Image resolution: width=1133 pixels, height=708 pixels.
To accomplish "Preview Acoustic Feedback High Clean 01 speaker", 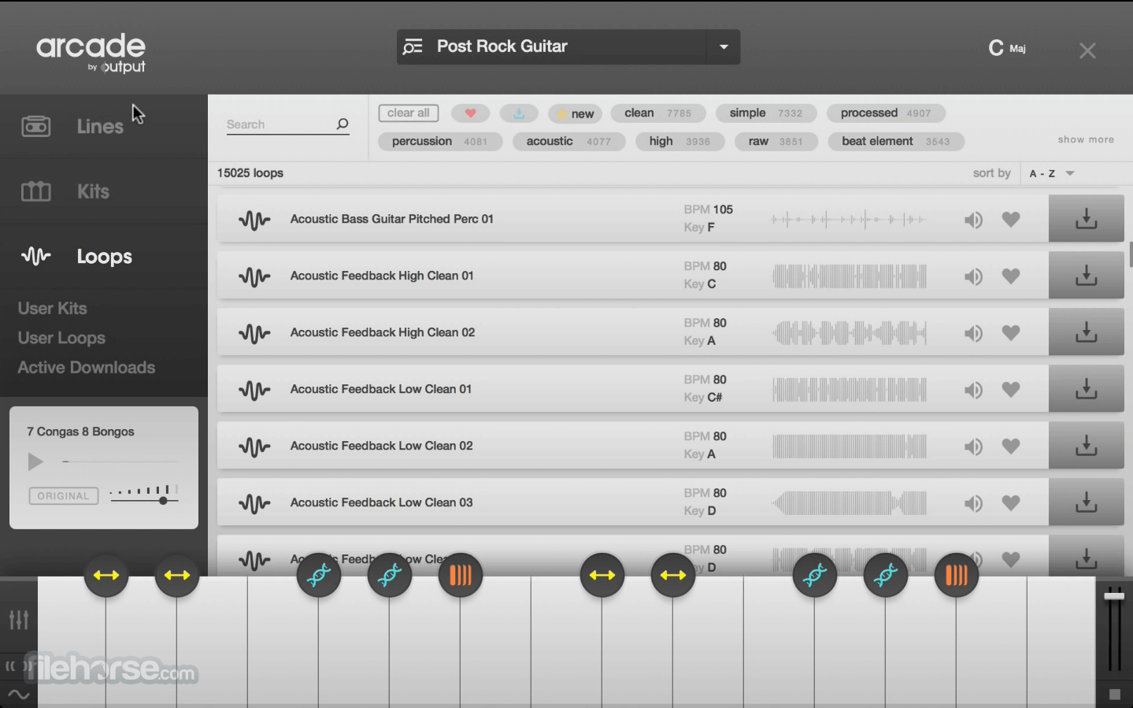I will pos(973,276).
